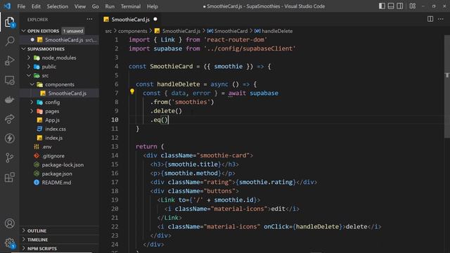
Task: Open the Terminal menu
Action: [x=131, y=6]
